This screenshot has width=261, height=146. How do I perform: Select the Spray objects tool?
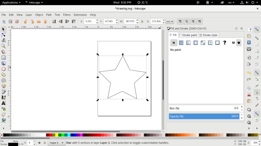[3, 109]
